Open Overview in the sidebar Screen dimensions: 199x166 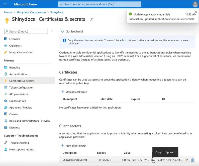[15, 39]
